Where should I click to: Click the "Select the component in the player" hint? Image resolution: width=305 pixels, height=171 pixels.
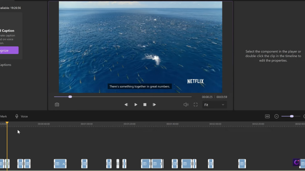tap(273, 56)
